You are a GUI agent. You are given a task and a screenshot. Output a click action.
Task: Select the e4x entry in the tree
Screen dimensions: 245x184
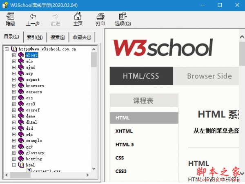29,135
